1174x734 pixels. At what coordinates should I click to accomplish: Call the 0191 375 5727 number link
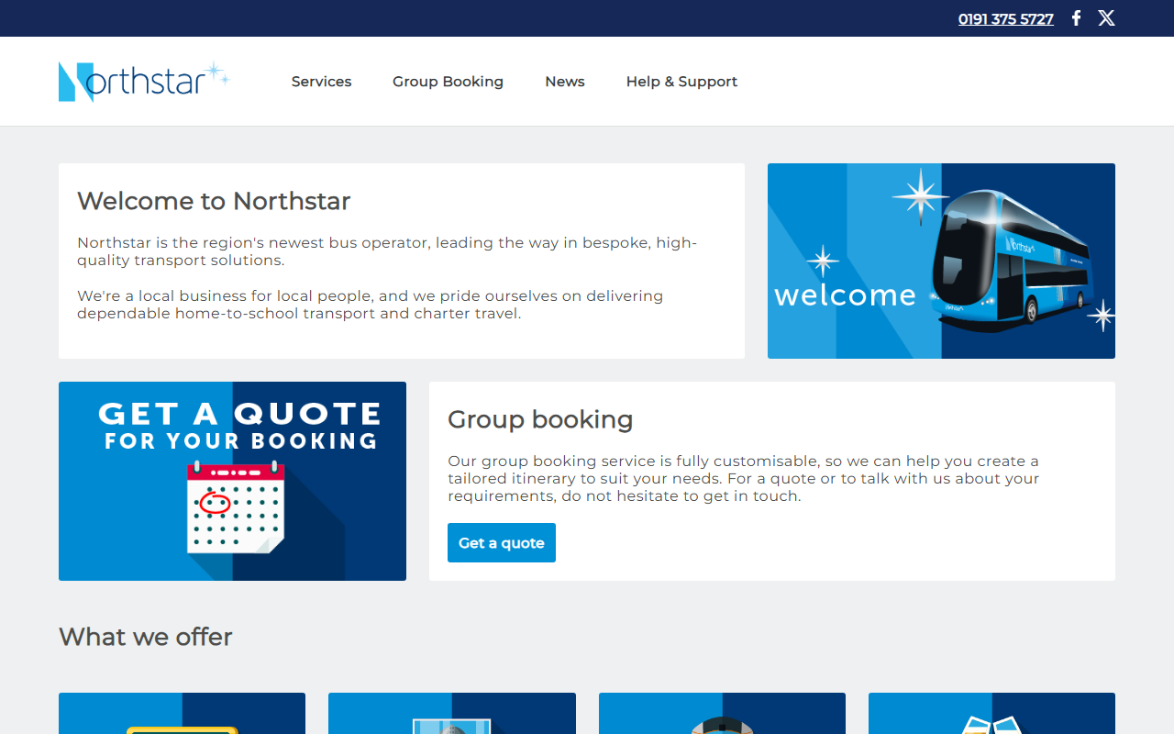1006,18
